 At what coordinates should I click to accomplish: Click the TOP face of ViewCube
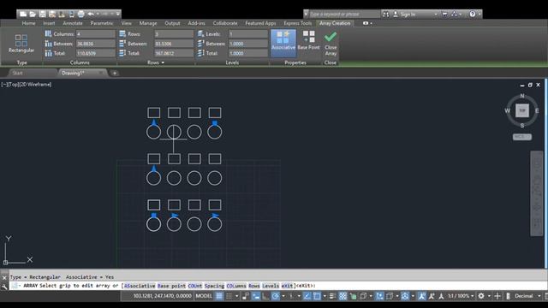tap(522, 110)
